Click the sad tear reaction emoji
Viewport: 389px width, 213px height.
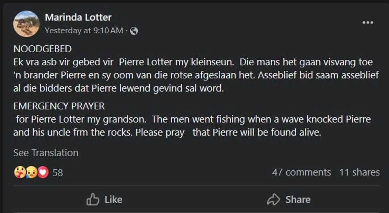click(x=31, y=172)
